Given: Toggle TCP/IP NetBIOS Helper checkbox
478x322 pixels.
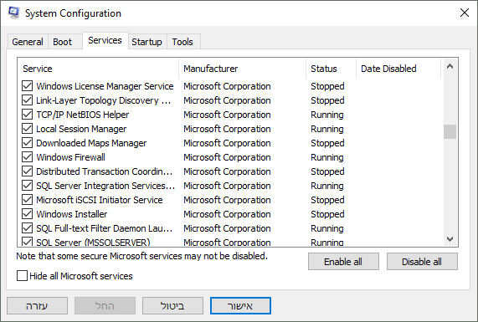Looking at the screenshot, I should point(27,115).
